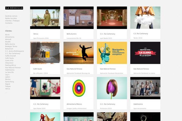Open the Lipton client link
The height and width of the screenshot is (121, 182).
point(8,77)
